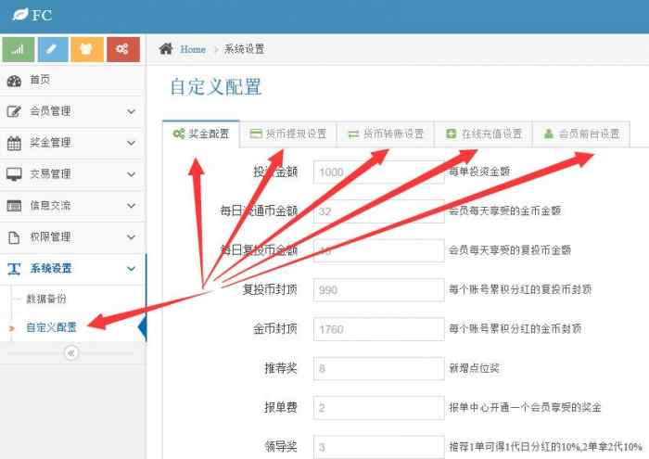Click the home icon in breadcrumb

click(167, 49)
